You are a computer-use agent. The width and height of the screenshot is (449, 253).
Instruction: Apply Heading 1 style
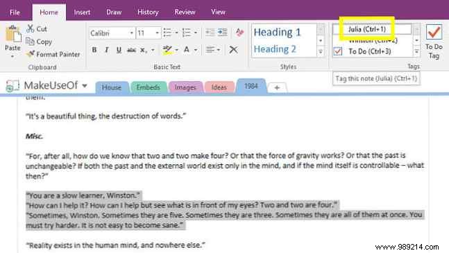pos(277,33)
